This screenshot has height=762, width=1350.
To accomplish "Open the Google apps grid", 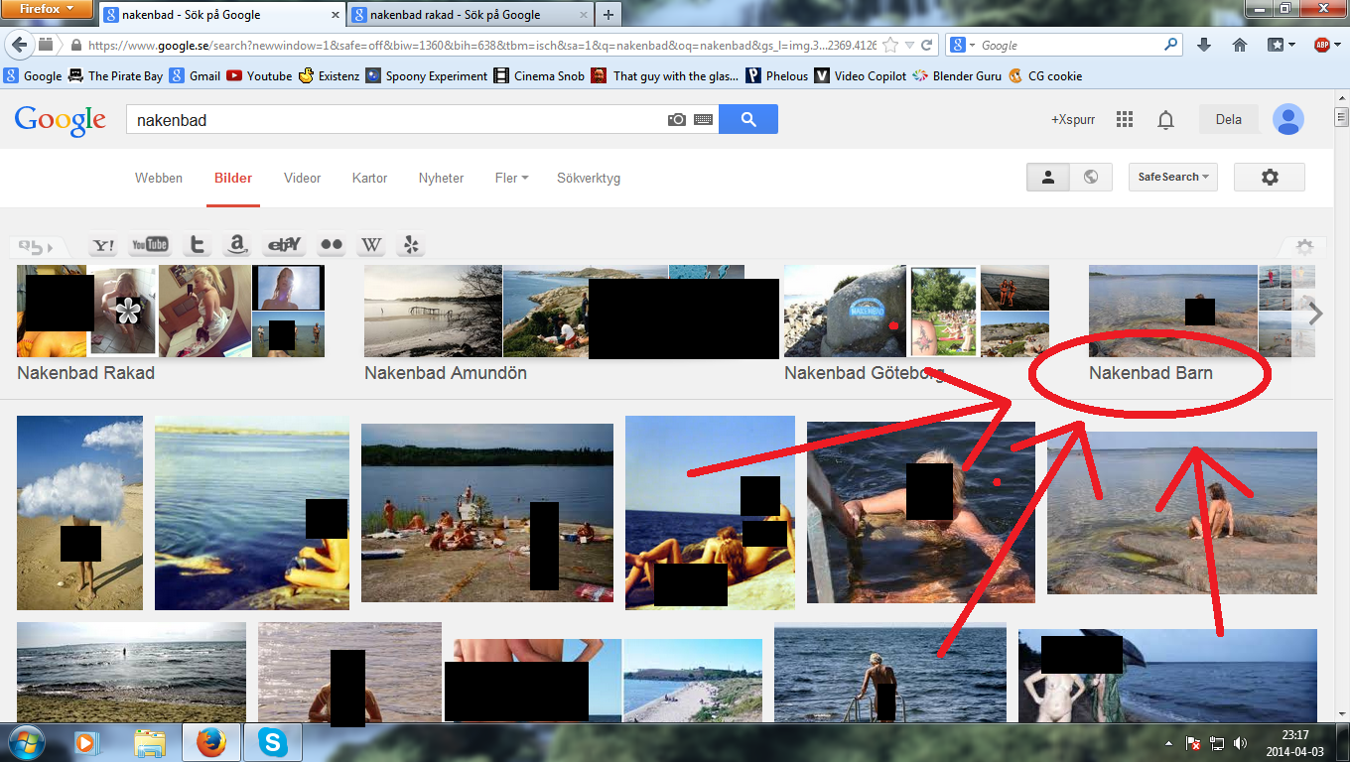I will click(1125, 119).
